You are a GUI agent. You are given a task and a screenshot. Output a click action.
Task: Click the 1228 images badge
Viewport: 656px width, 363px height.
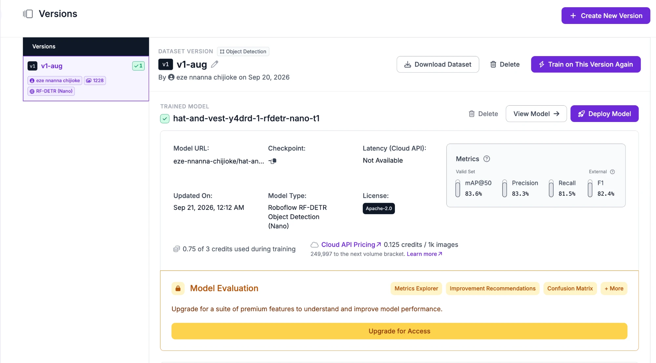pos(95,81)
